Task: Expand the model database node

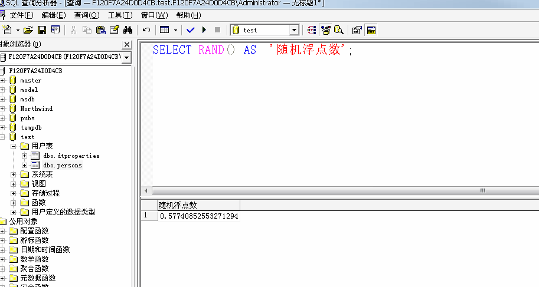Action: [x=2, y=90]
